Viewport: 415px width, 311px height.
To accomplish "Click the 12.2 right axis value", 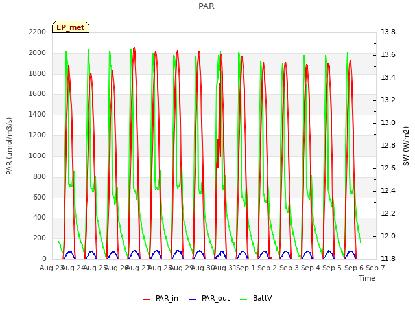I will click(x=388, y=213).
